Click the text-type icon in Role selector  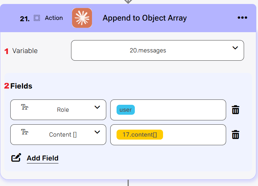click(x=25, y=107)
